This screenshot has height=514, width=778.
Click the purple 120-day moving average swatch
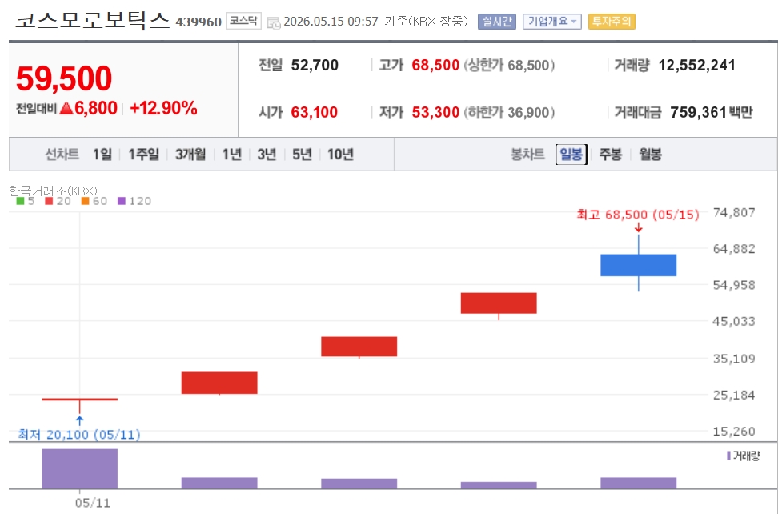(x=122, y=201)
